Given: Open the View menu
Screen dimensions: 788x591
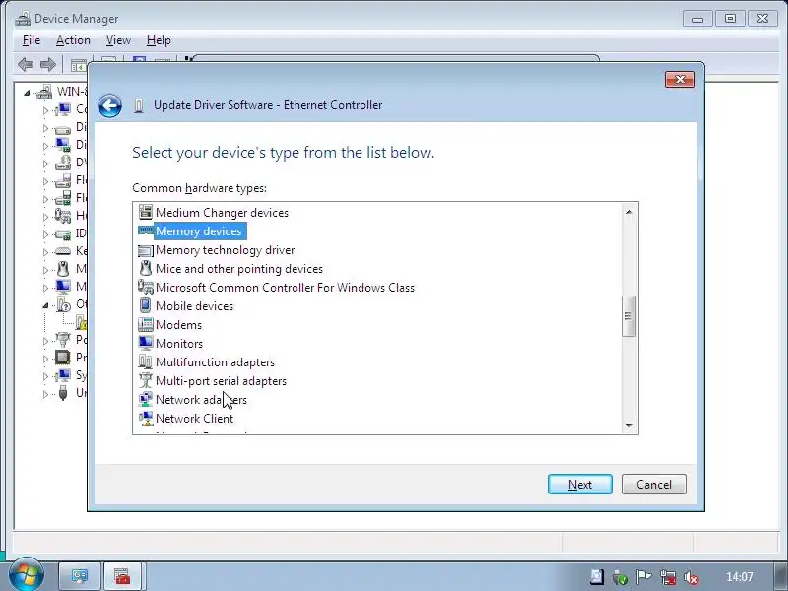Looking at the screenshot, I should tap(118, 40).
